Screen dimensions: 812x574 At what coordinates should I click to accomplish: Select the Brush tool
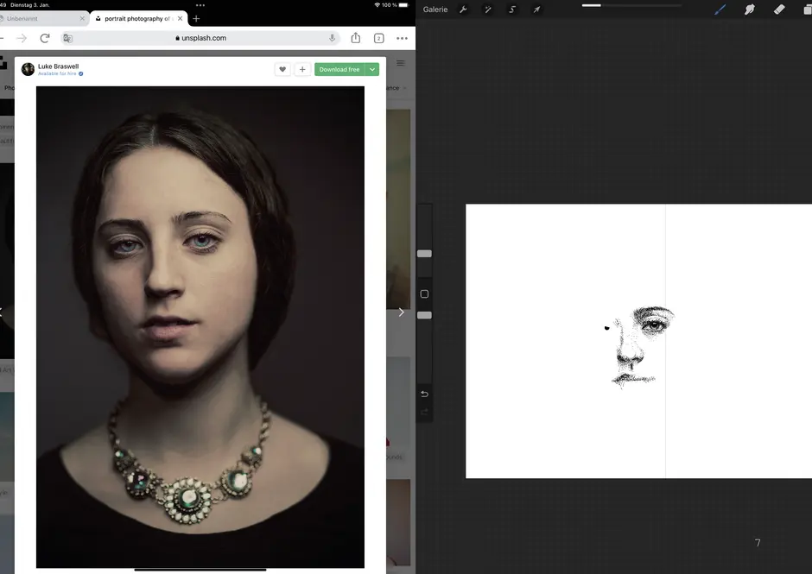pos(720,9)
